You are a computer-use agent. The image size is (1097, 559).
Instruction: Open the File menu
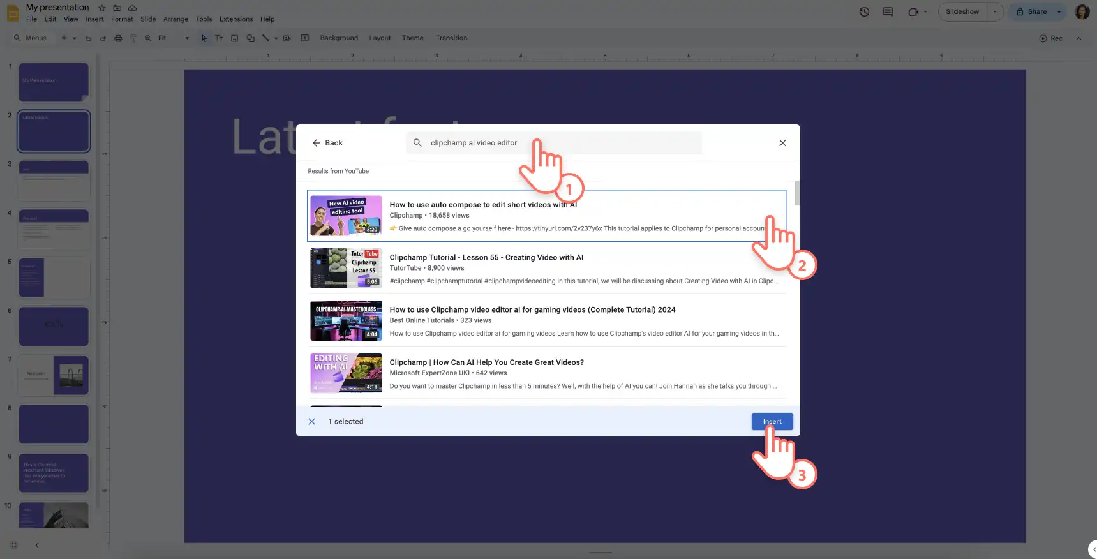tap(31, 19)
